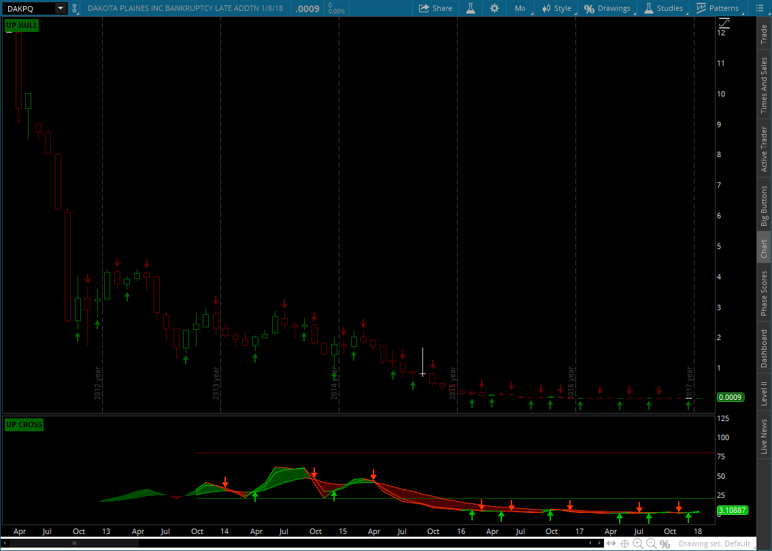Viewport: 772px width, 551px height.
Task: Click the horizontal chart scrollbar handle
Action: coord(74,543)
